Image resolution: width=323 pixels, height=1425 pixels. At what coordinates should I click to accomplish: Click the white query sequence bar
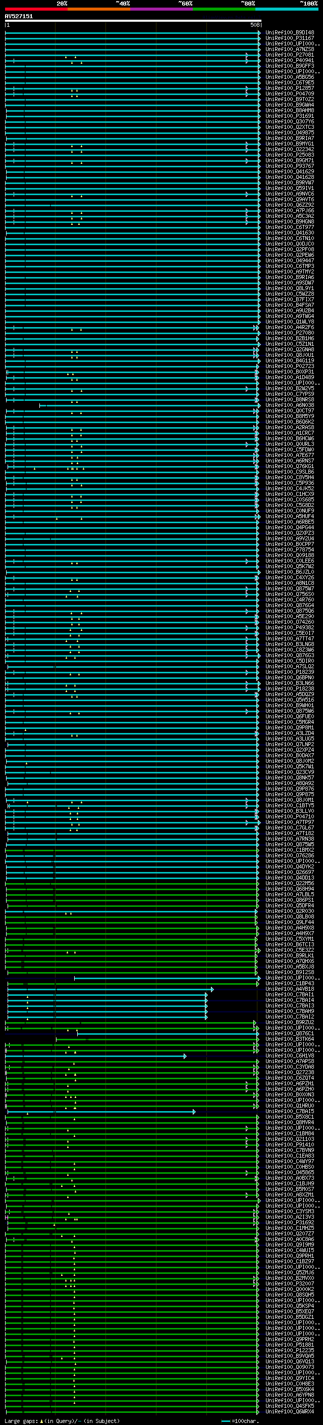click(x=133, y=21)
